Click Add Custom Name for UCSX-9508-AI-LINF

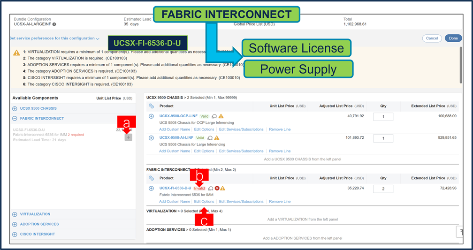(175, 151)
